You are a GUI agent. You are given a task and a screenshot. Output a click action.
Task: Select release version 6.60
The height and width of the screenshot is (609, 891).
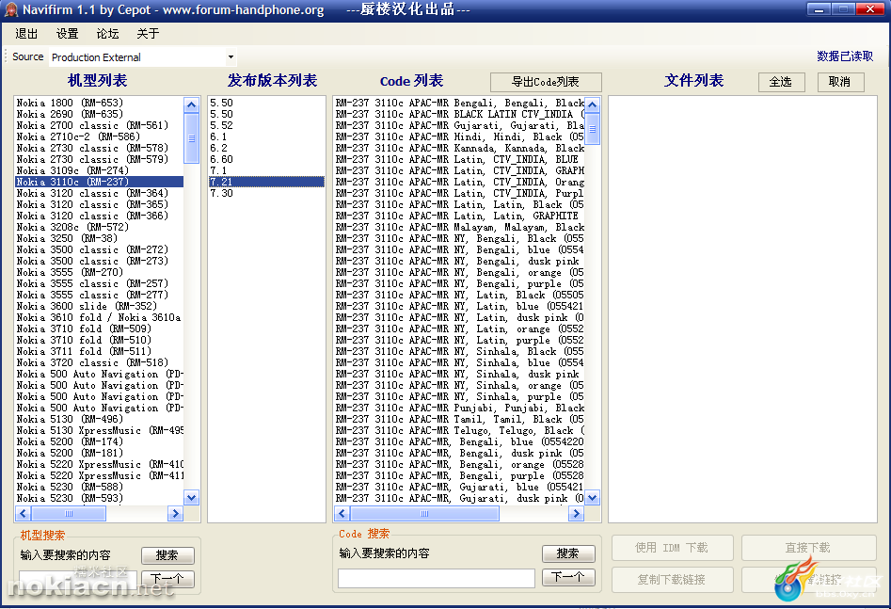266,160
